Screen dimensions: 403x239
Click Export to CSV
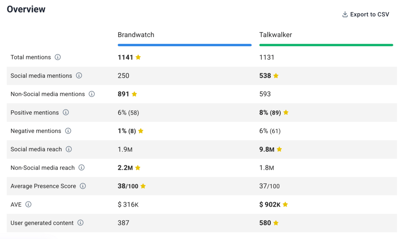pyautogui.click(x=370, y=14)
